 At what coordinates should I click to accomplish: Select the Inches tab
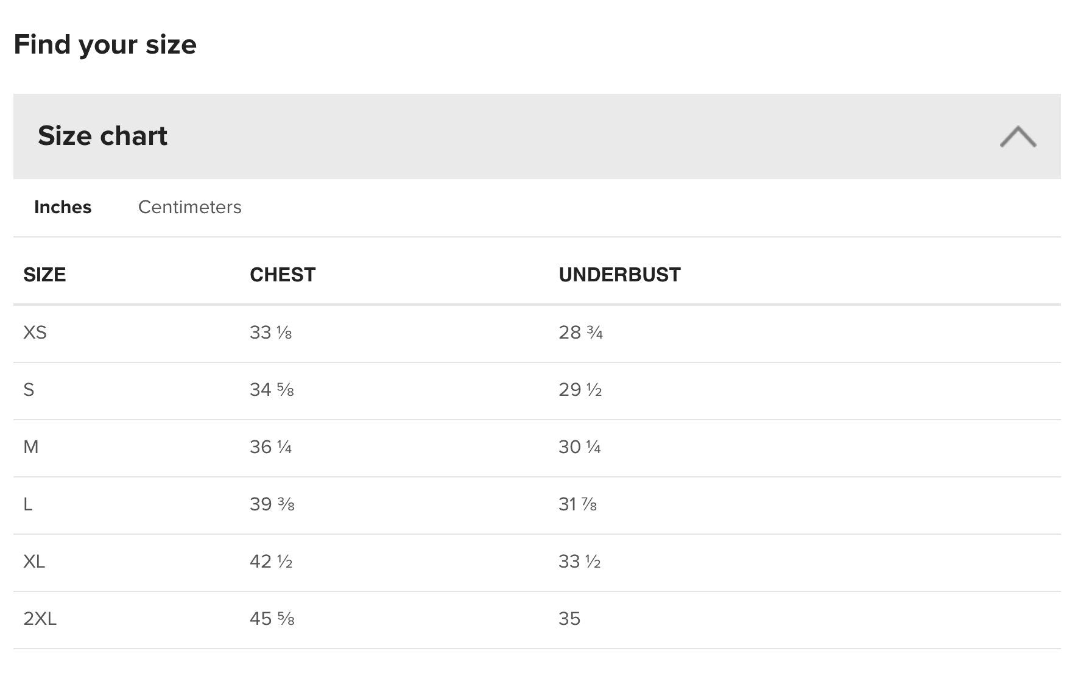click(63, 207)
